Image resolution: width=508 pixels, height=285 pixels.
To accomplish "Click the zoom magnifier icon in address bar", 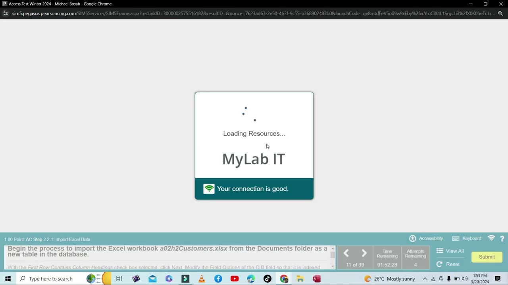I will (500, 13).
